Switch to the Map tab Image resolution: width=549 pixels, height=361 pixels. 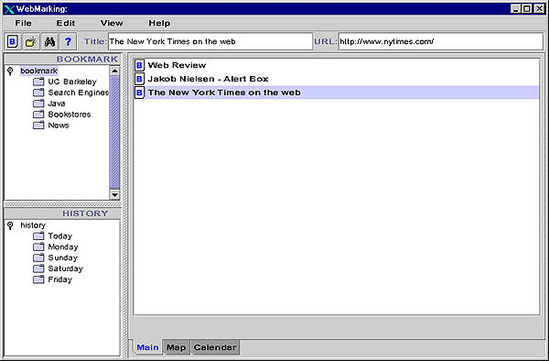[176, 347]
